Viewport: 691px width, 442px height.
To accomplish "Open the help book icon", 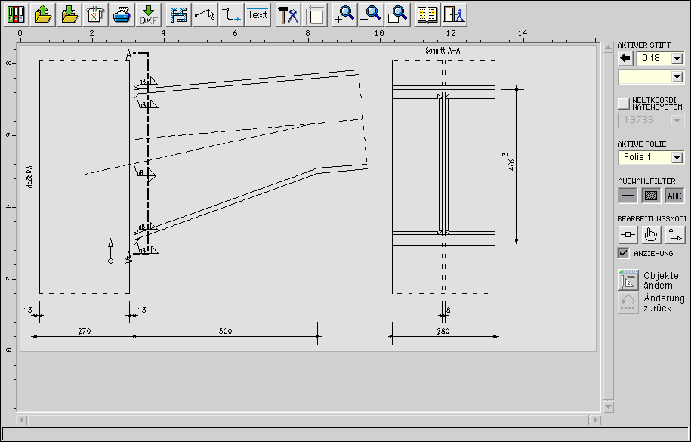I will point(427,14).
